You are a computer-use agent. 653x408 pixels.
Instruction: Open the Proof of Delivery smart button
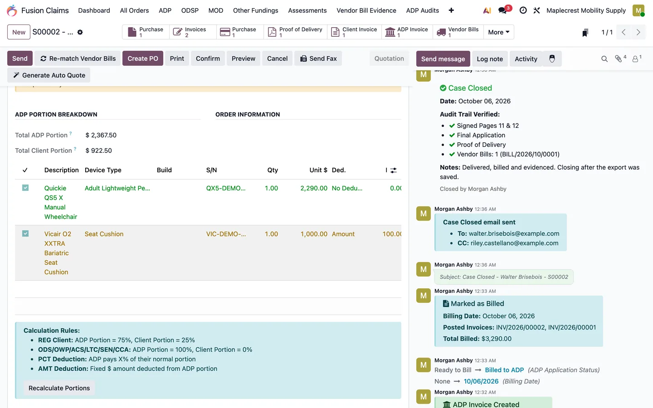pos(296,32)
